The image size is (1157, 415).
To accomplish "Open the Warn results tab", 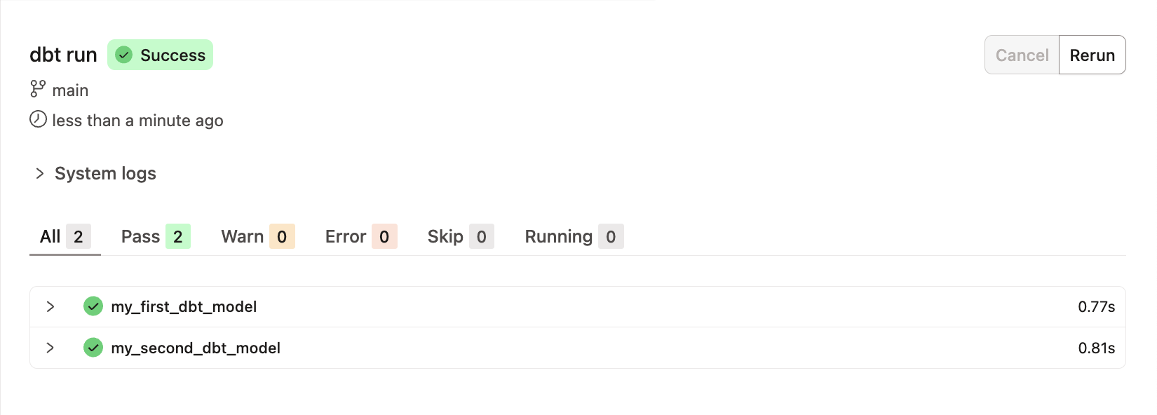I will click(x=257, y=237).
